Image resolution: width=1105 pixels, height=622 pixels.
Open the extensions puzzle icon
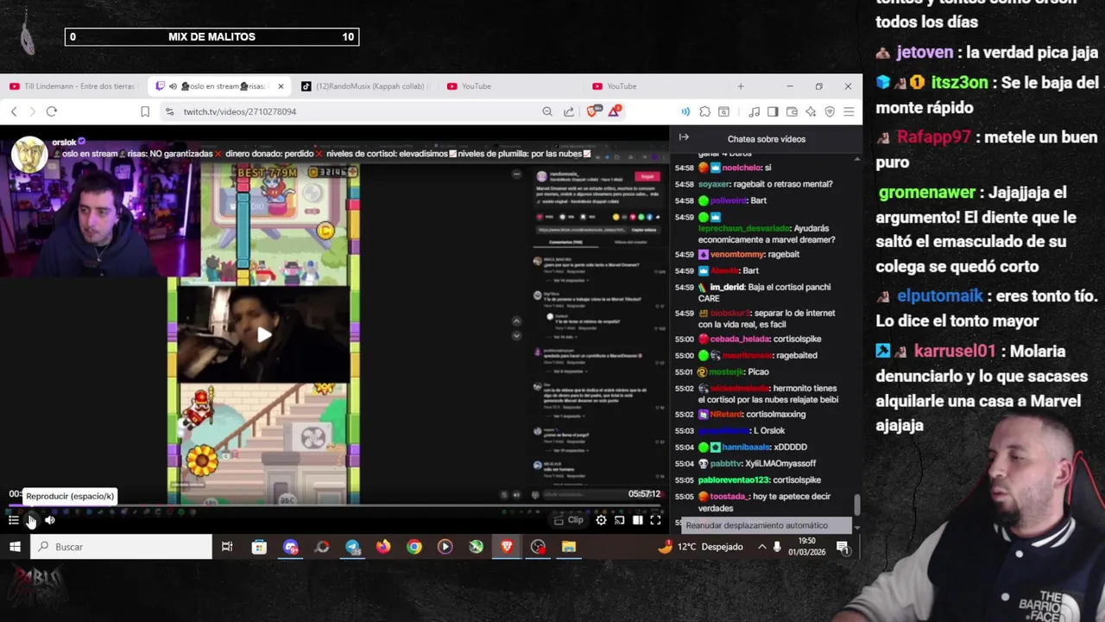point(705,111)
